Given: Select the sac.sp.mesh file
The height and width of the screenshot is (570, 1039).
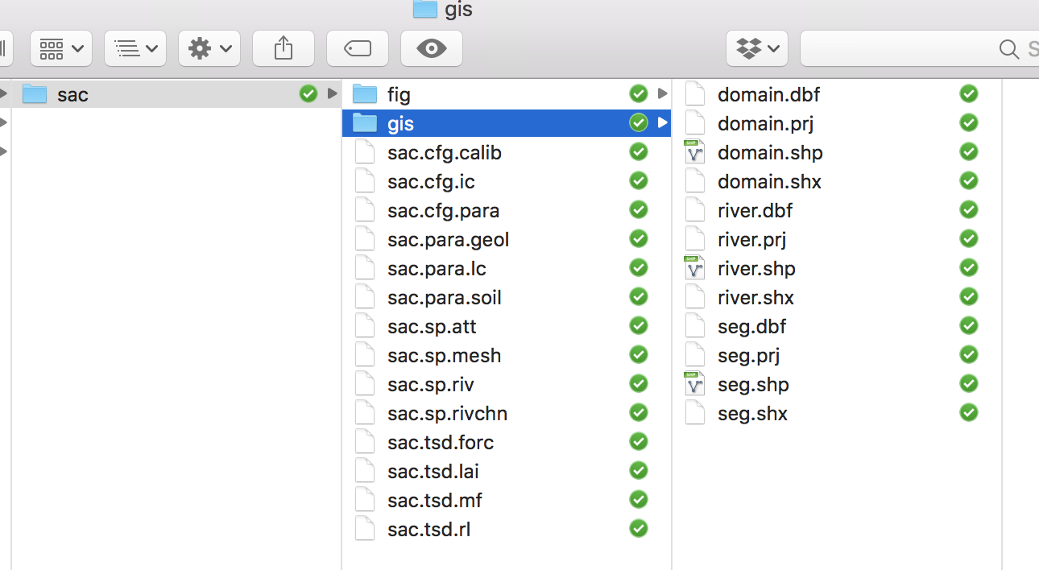Looking at the screenshot, I should pos(444,355).
